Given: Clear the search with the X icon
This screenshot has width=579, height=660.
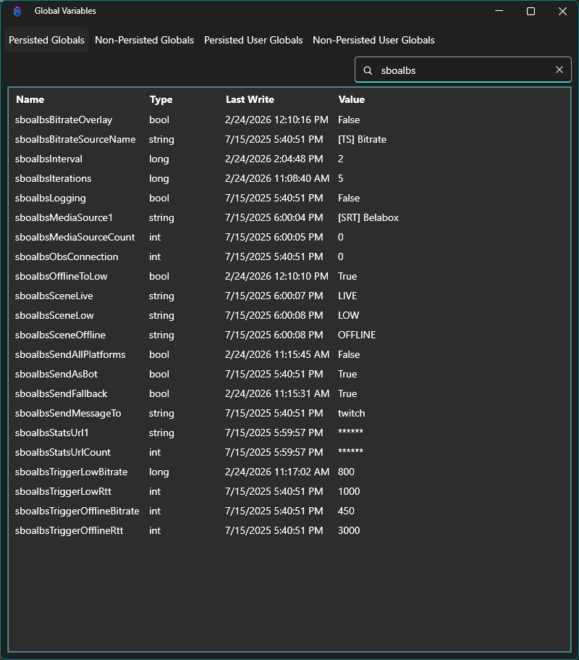Looking at the screenshot, I should click(559, 70).
